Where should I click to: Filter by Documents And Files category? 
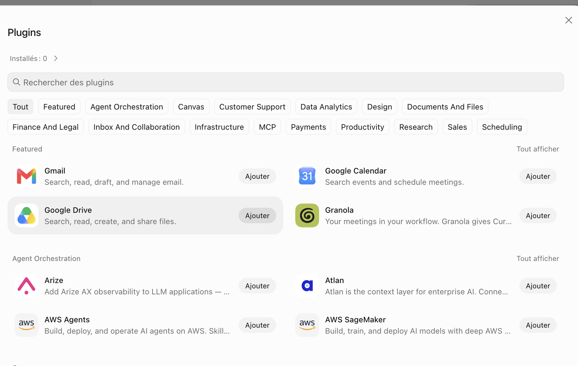click(445, 107)
